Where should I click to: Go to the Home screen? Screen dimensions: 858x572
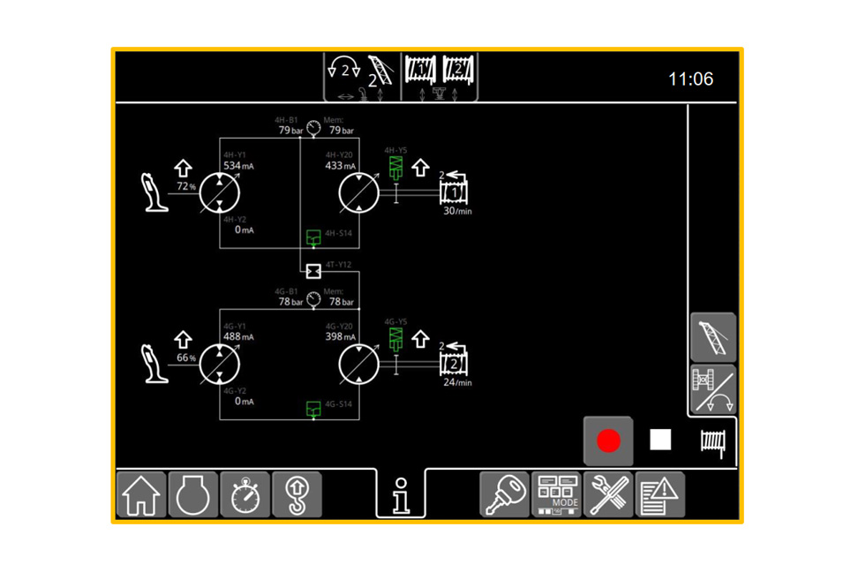point(141,494)
